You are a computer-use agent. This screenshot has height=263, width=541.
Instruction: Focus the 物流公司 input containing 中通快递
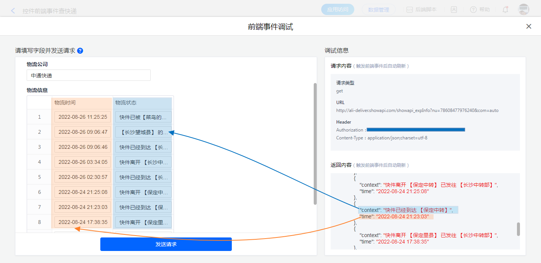coord(89,75)
